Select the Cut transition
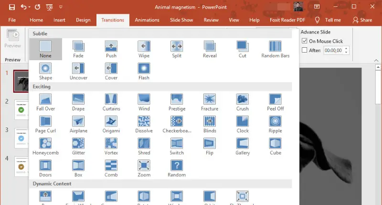Screen dimensions: 382x205 coord(243,49)
